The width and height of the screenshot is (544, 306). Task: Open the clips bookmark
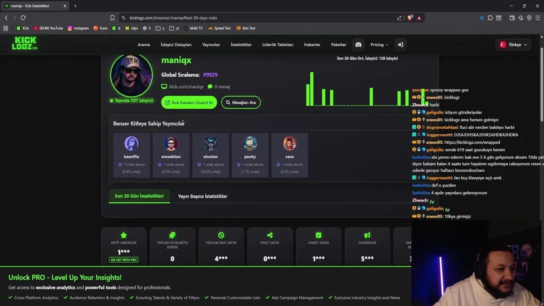coord(131,28)
